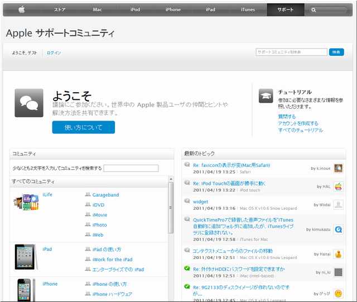Click the iLife product icon
This screenshot has width=357, height=302.
click(26, 202)
